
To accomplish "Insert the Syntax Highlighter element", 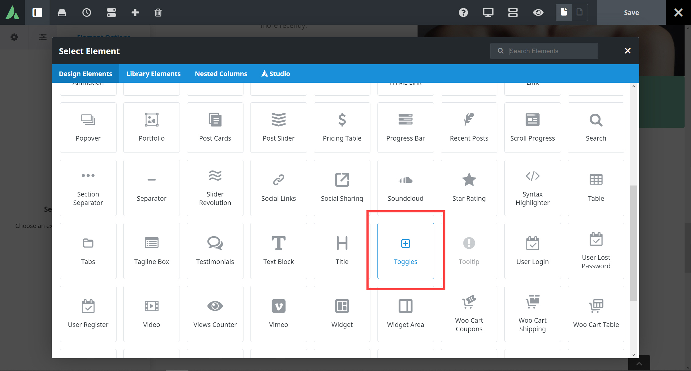I will pyautogui.click(x=532, y=188).
